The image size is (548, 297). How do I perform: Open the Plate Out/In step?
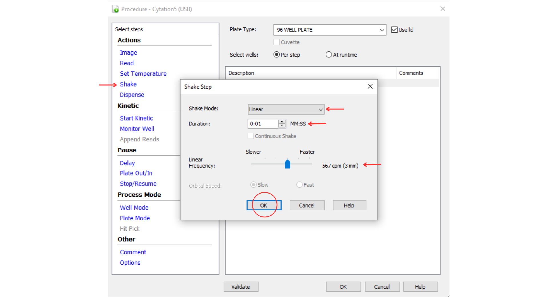tap(136, 173)
